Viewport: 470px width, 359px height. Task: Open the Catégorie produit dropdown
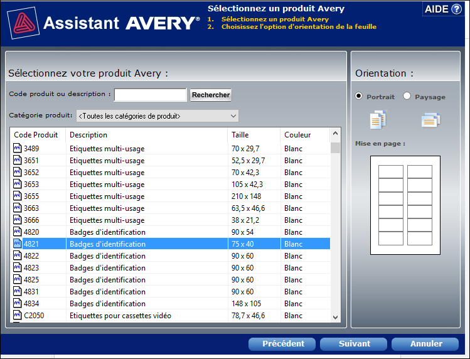158,116
